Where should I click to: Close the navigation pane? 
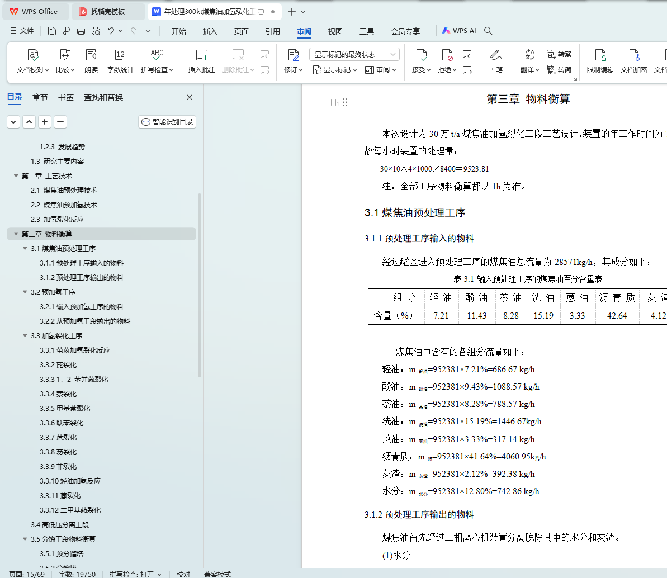pyautogui.click(x=190, y=97)
